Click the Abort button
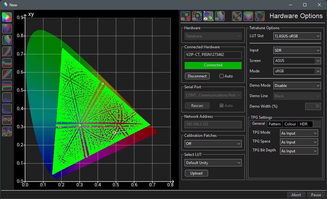This screenshot has height=199, width=327. (296, 195)
